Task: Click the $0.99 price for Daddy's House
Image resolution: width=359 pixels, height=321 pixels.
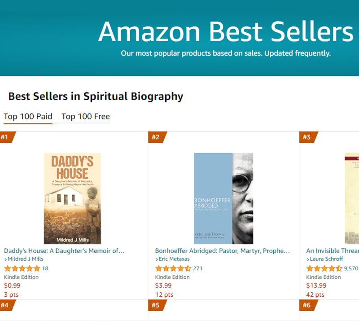Action: point(12,286)
